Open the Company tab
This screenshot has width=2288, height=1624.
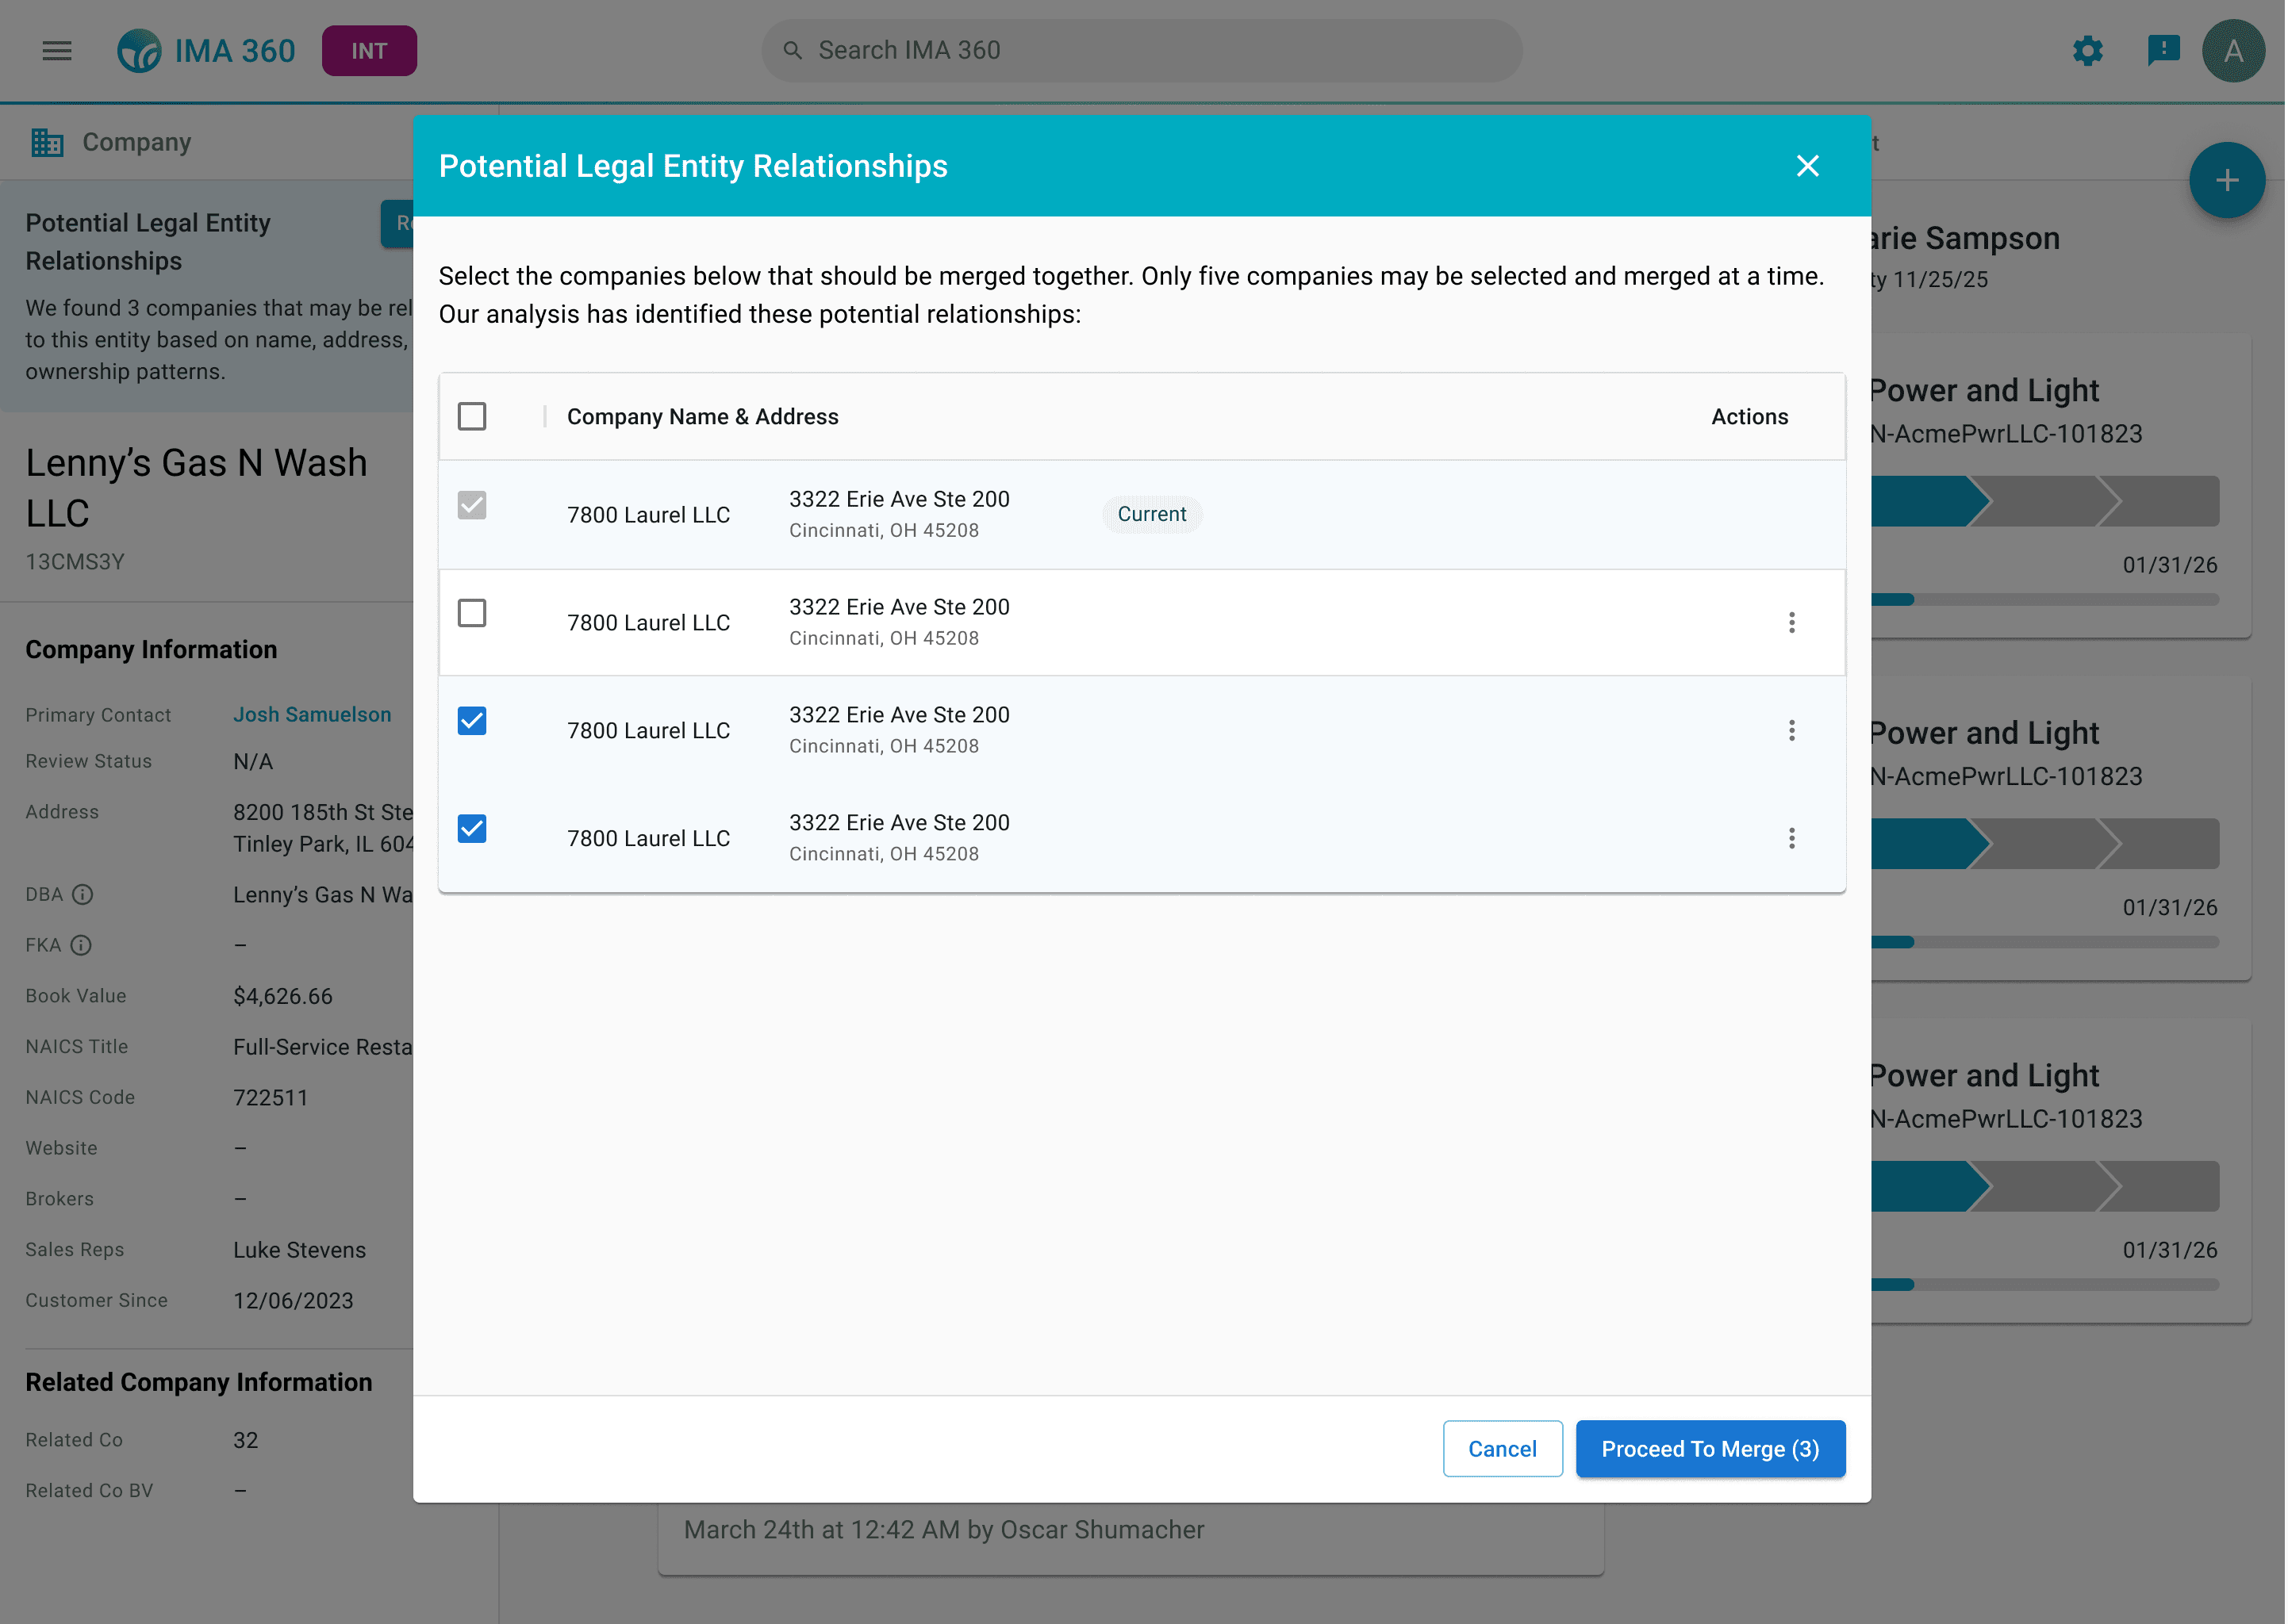point(112,143)
